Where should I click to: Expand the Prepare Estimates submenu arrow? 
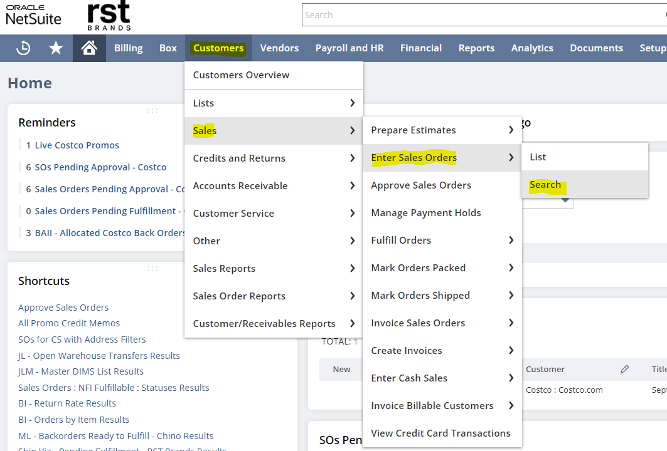(x=511, y=130)
